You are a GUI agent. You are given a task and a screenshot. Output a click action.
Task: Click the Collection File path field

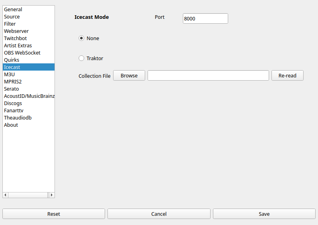pos(208,75)
